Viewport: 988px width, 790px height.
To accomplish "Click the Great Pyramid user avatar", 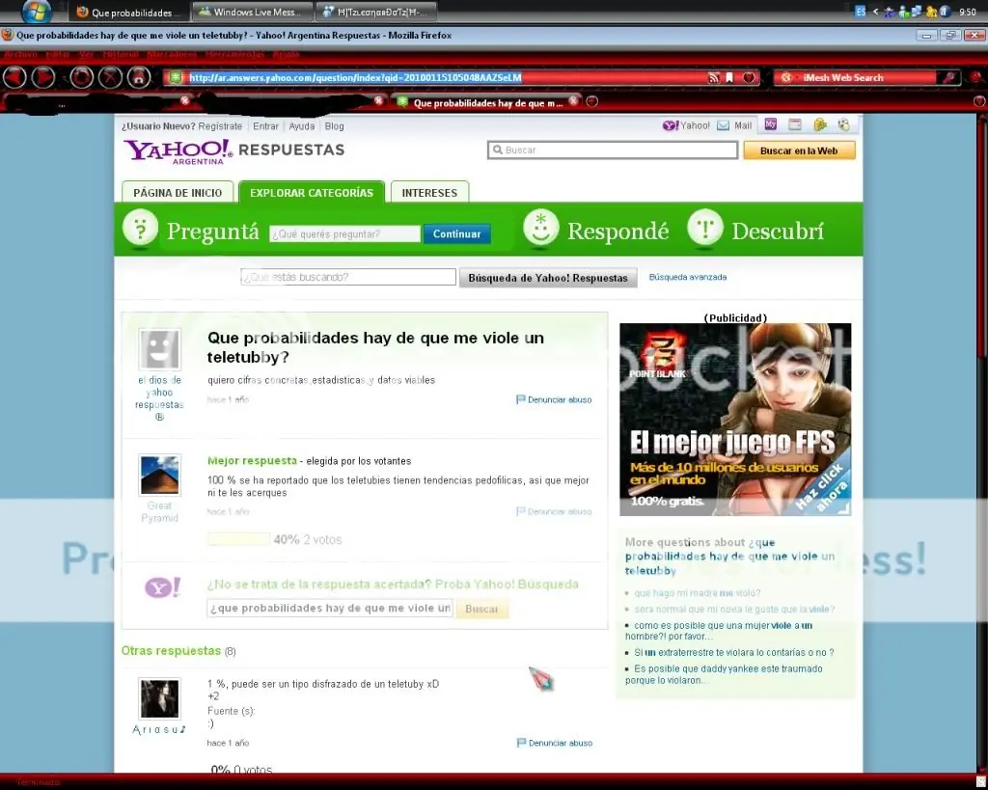I will pyautogui.click(x=159, y=475).
